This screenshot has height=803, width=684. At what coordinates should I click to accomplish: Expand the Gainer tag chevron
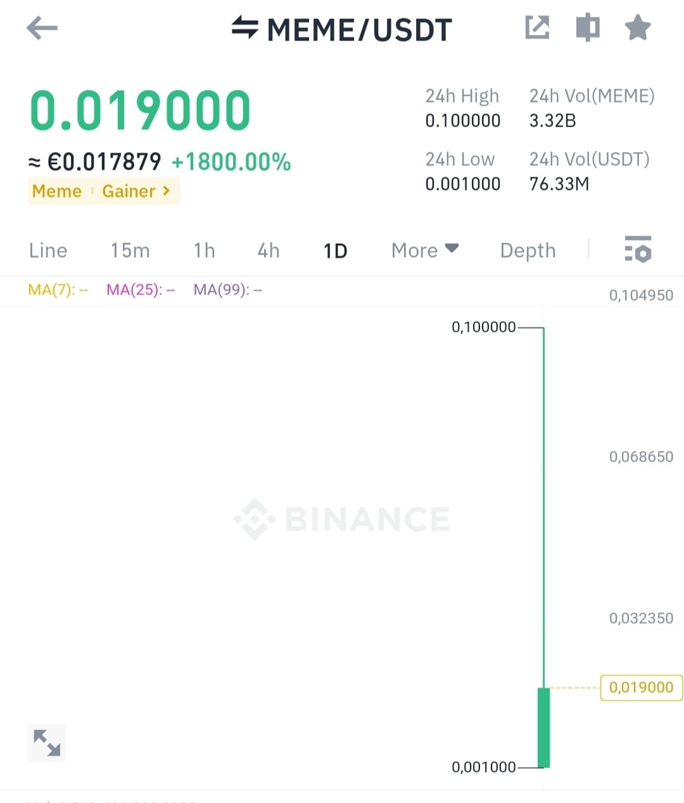tap(166, 191)
